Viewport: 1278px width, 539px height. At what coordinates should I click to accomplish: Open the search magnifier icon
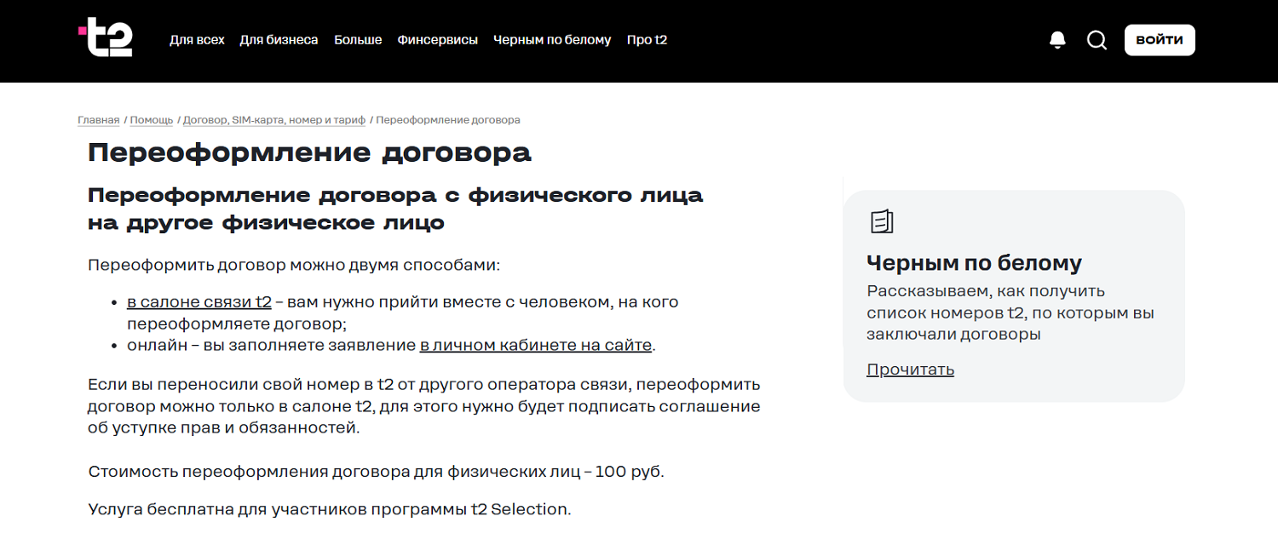1097,40
